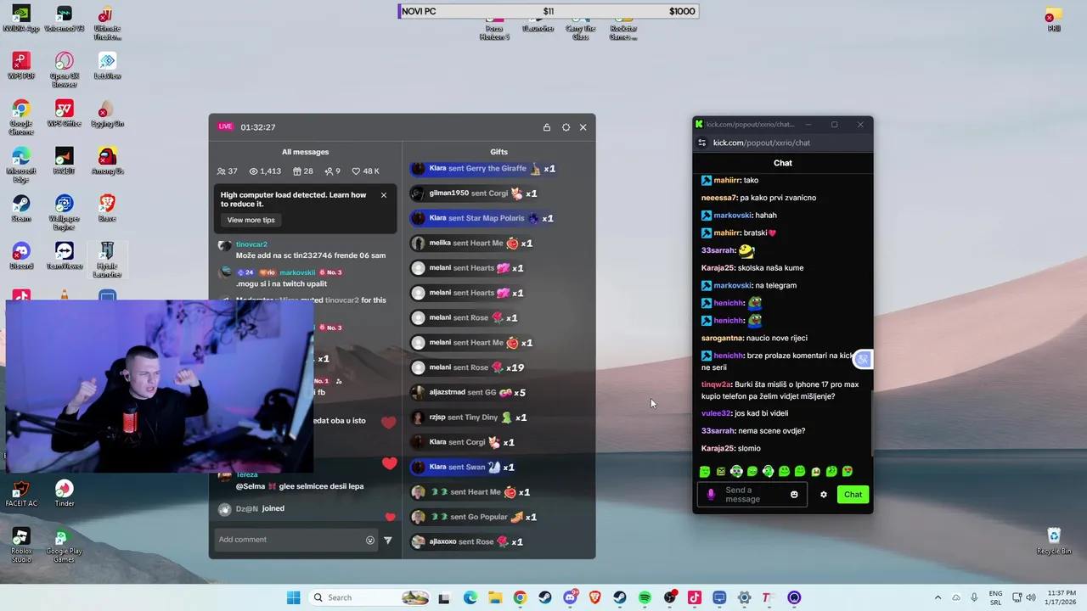Launch Roblox Studio from the desktop

tap(21, 545)
